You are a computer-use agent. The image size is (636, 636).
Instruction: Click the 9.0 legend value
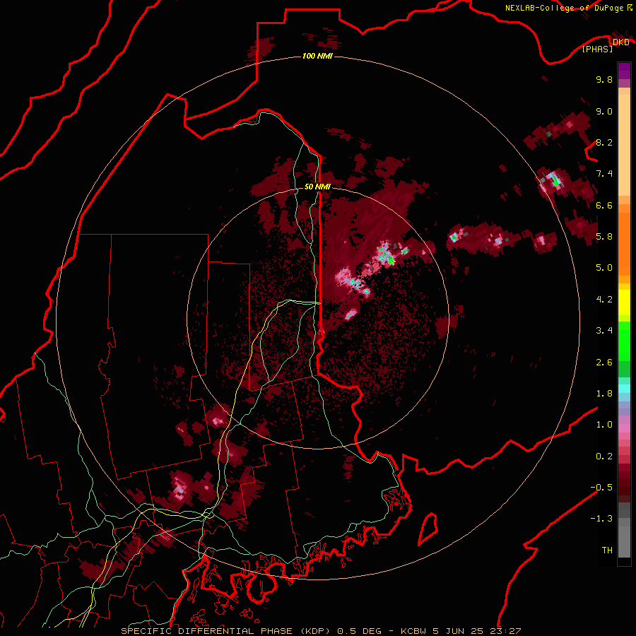[604, 111]
